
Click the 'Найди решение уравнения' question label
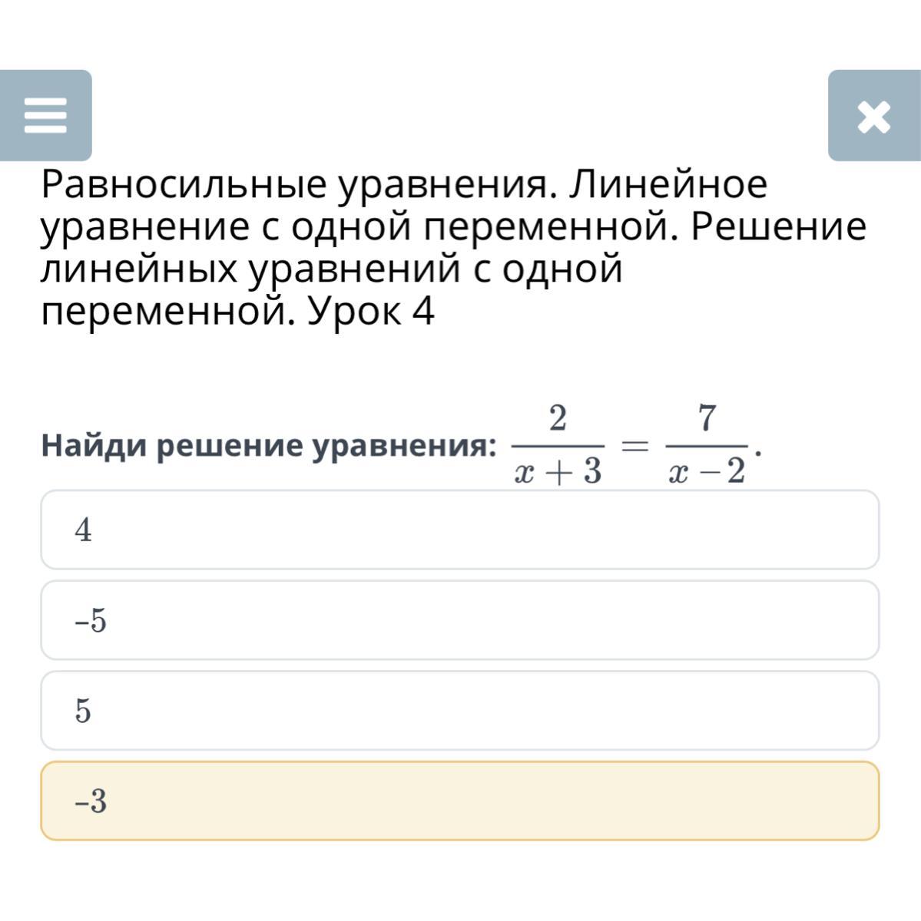coord(269,446)
